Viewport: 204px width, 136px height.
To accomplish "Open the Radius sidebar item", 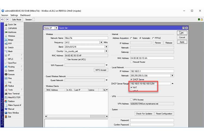I will (x=11, y=86).
